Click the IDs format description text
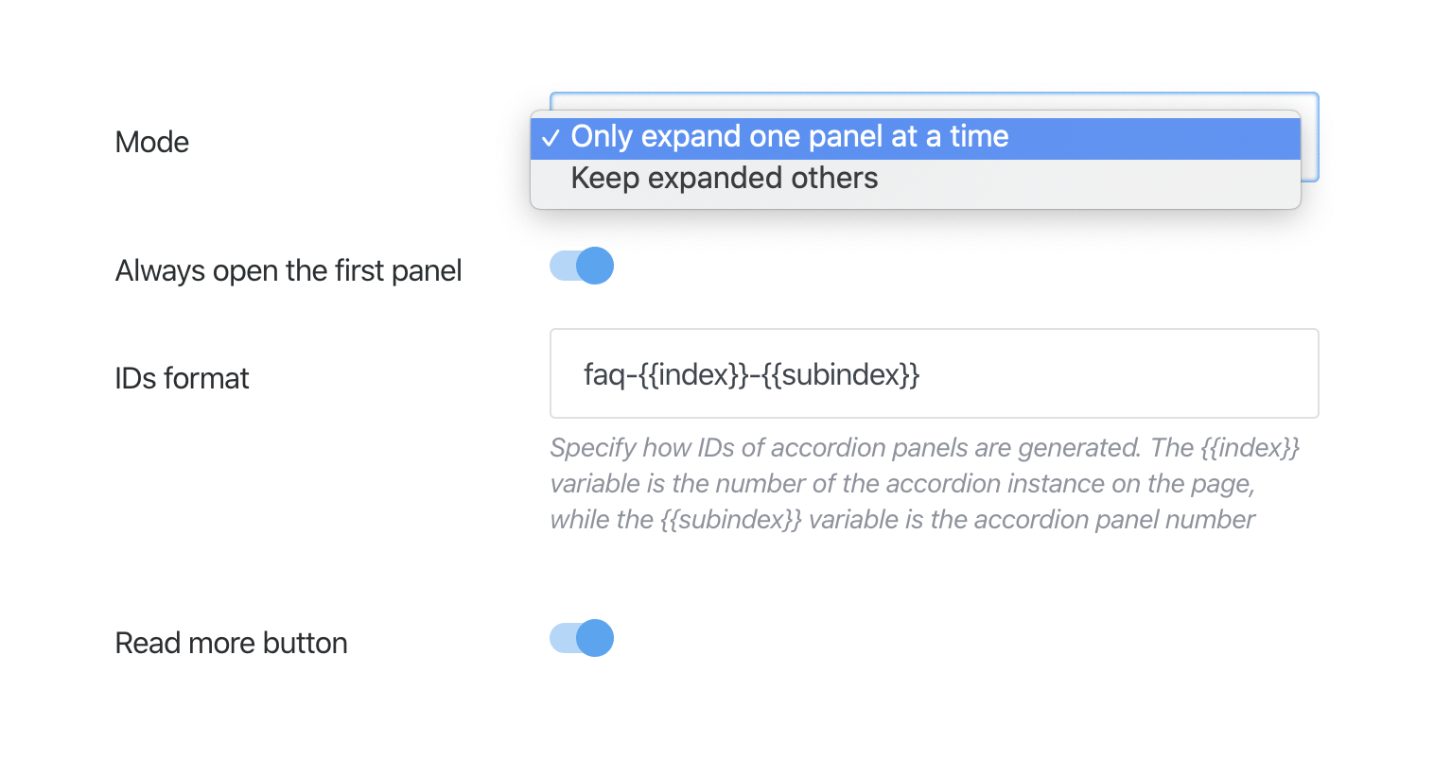Viewport: 1434px width, 759px height. (x=922, y=483)
